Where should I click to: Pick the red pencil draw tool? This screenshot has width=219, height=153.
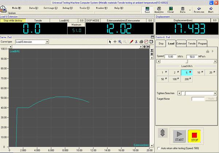131,42
